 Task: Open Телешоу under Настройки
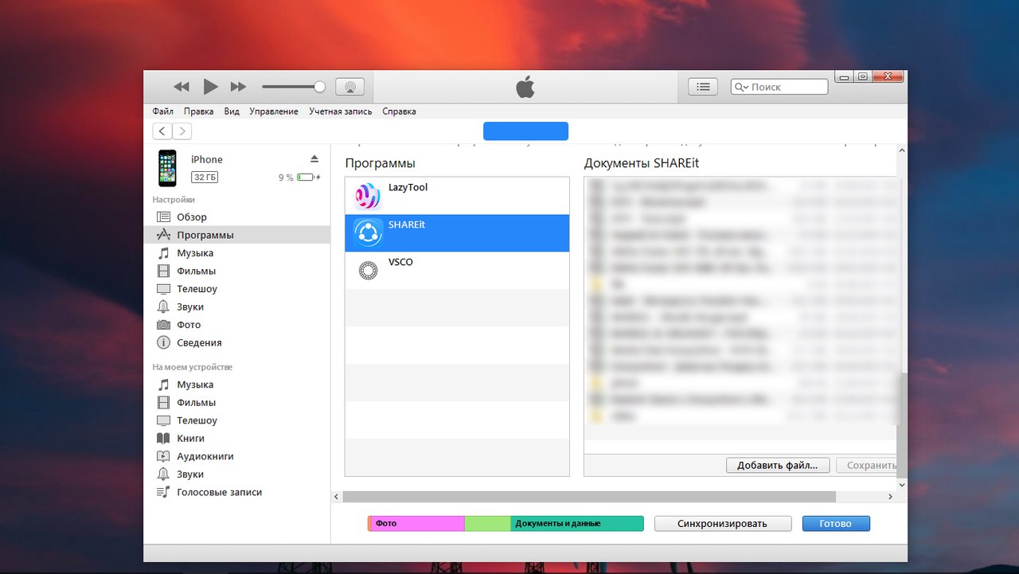tap(237, 289)
